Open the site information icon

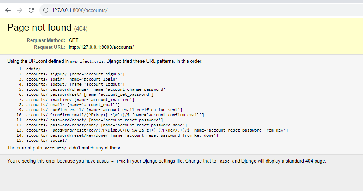[46, 10]
